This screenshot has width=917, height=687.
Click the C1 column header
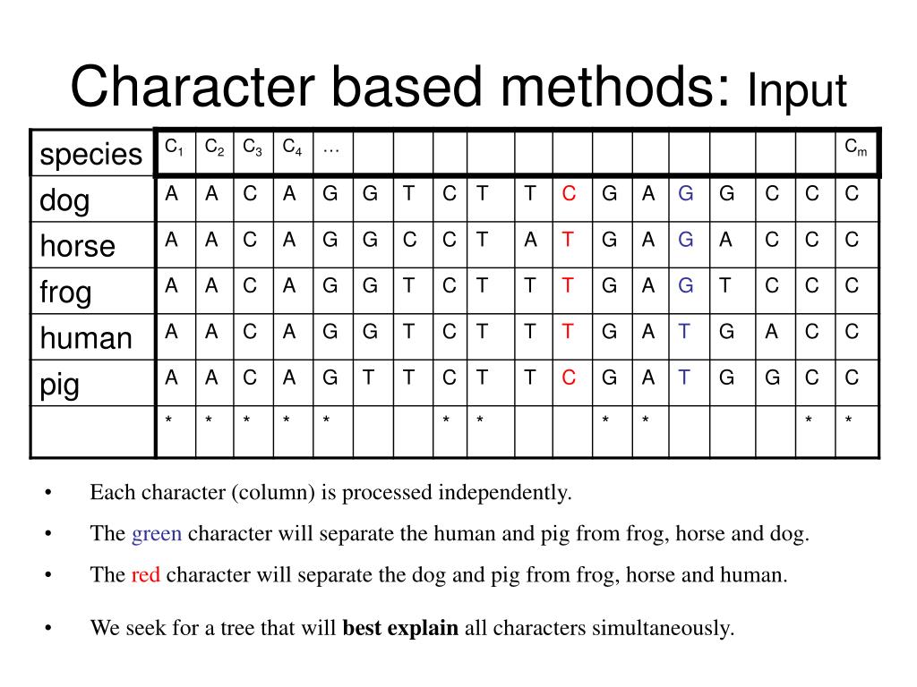point(176,152)
